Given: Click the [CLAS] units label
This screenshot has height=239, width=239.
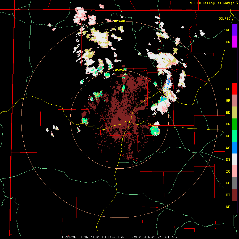Looking at the screenshot, I should [224, 19].
